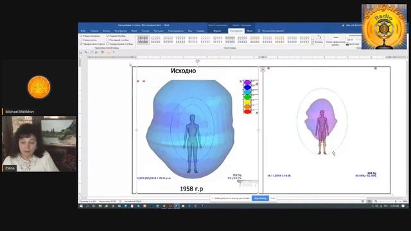Image resolution: width=411 pixels, height=231 pixels.
Task: Open Task View from the taskbar
Action: 93,206
